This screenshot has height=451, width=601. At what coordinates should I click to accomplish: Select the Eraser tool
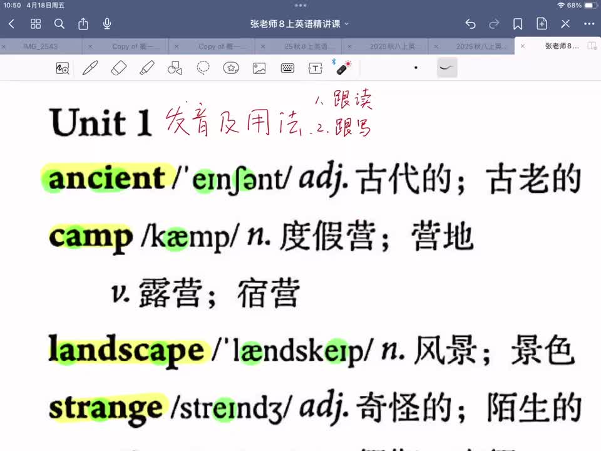[x=118, y=68]
